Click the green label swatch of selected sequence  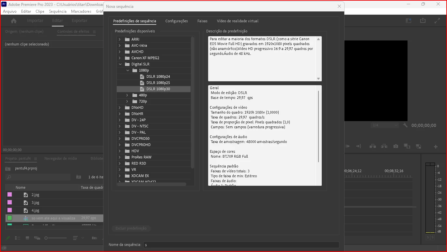[x=10, y=218]
